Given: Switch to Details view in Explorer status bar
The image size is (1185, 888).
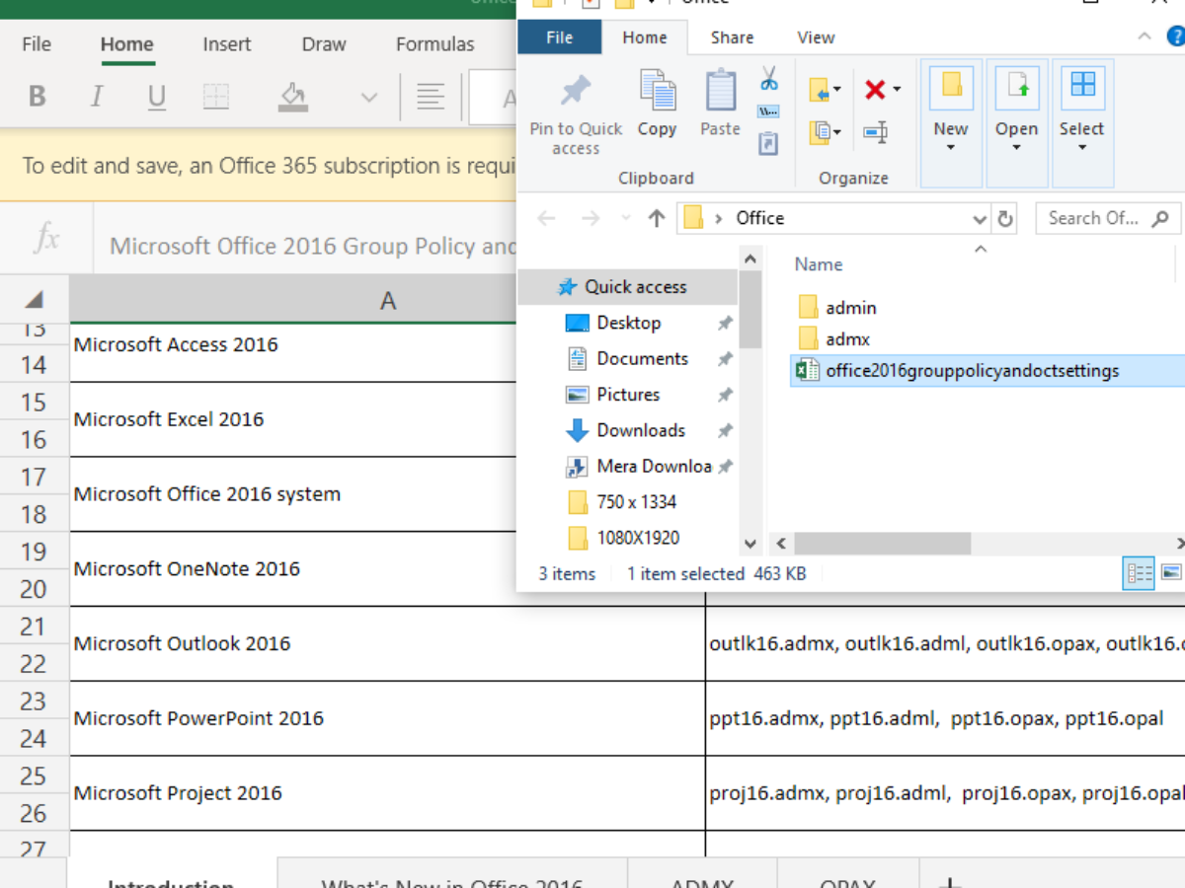Looking at the screenshot, I should click(1140, 573).
